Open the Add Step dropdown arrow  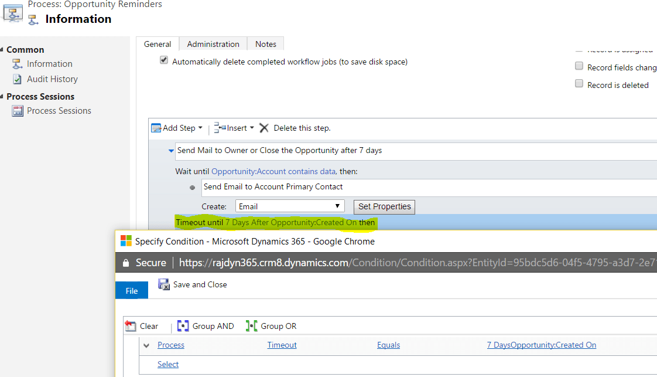pos(200,128)
